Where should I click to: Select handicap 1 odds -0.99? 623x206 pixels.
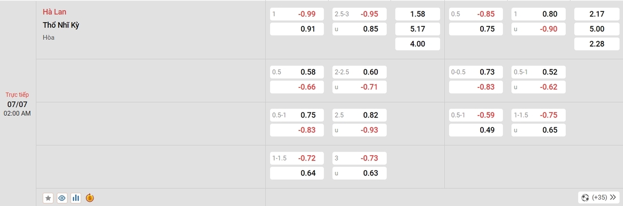tap(297, 14)
